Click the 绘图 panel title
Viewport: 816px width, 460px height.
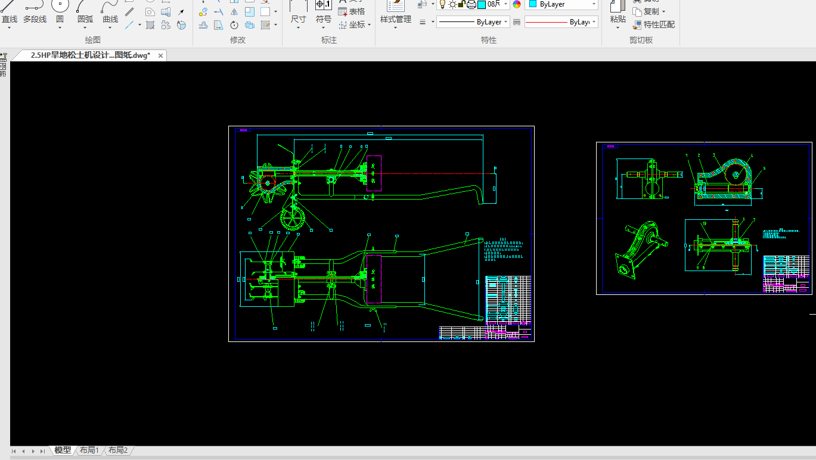93,40
